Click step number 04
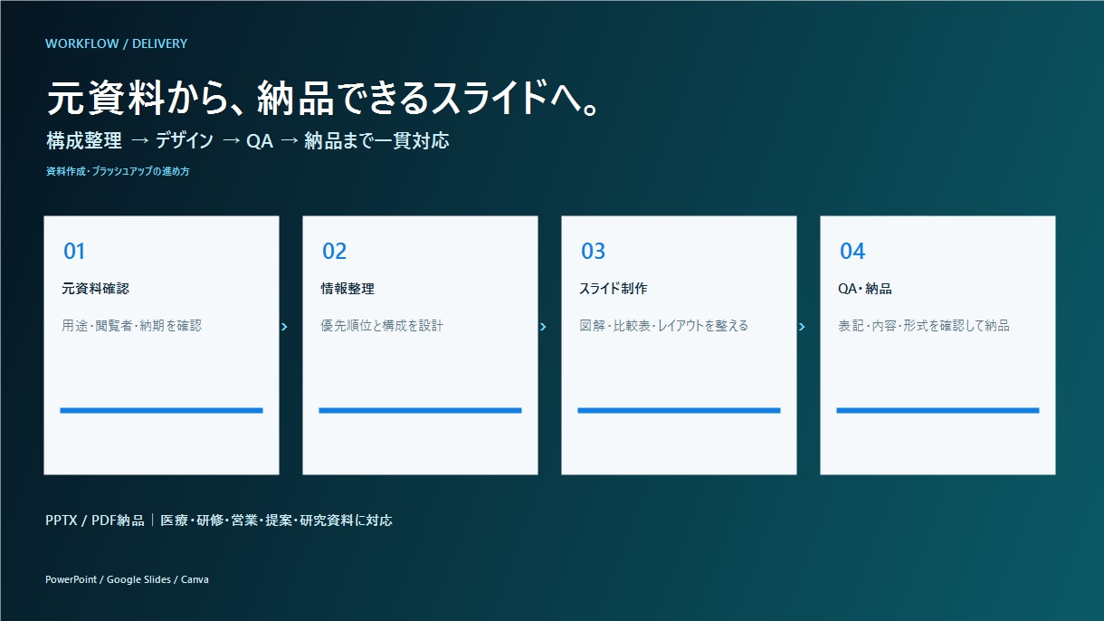 click(852, 251)
